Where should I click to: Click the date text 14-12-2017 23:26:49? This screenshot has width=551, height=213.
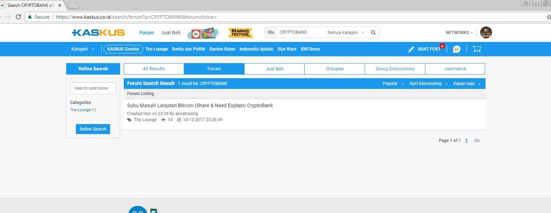[x=202, y=120]
